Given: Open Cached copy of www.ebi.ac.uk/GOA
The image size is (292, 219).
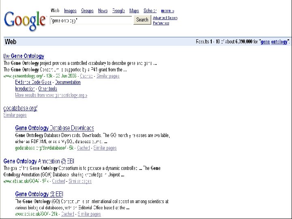Looking at the screenshot, I should tap(58, 181).
